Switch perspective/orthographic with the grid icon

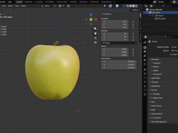[95, 42]
